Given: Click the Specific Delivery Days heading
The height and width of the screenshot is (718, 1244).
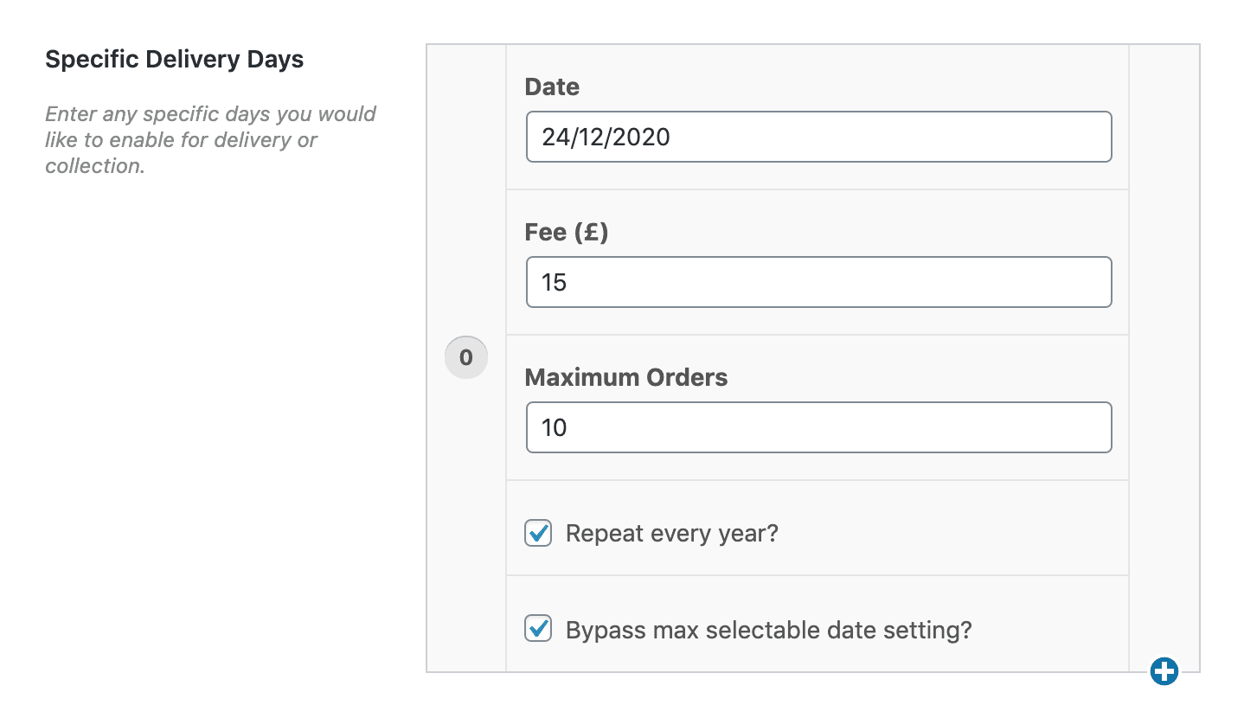Looking at the screenshot, I should [174, 59].
